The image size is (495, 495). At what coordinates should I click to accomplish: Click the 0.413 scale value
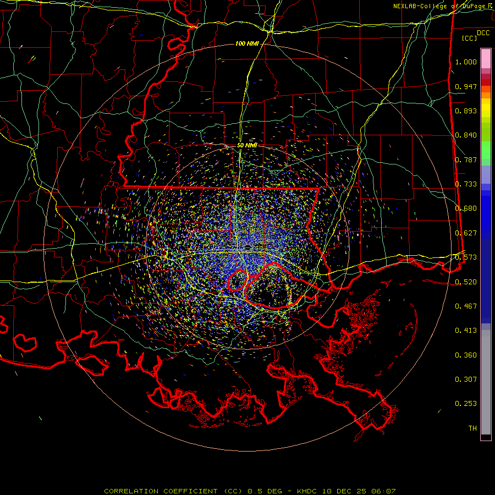(466, 331)
